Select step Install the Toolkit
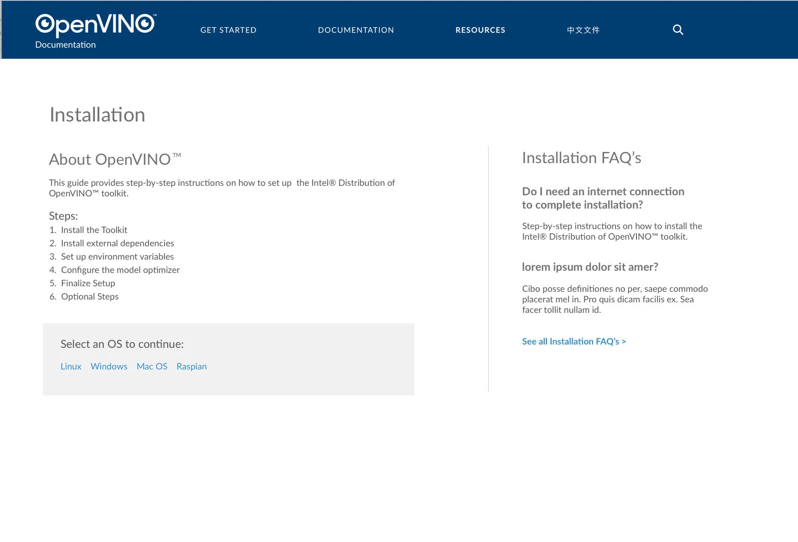Viewport: 798px width, 542px height. pos(94,230)
